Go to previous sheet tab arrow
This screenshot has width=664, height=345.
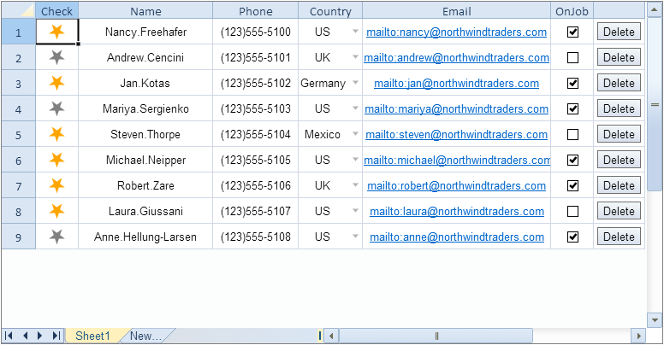[x=25, y=336]
